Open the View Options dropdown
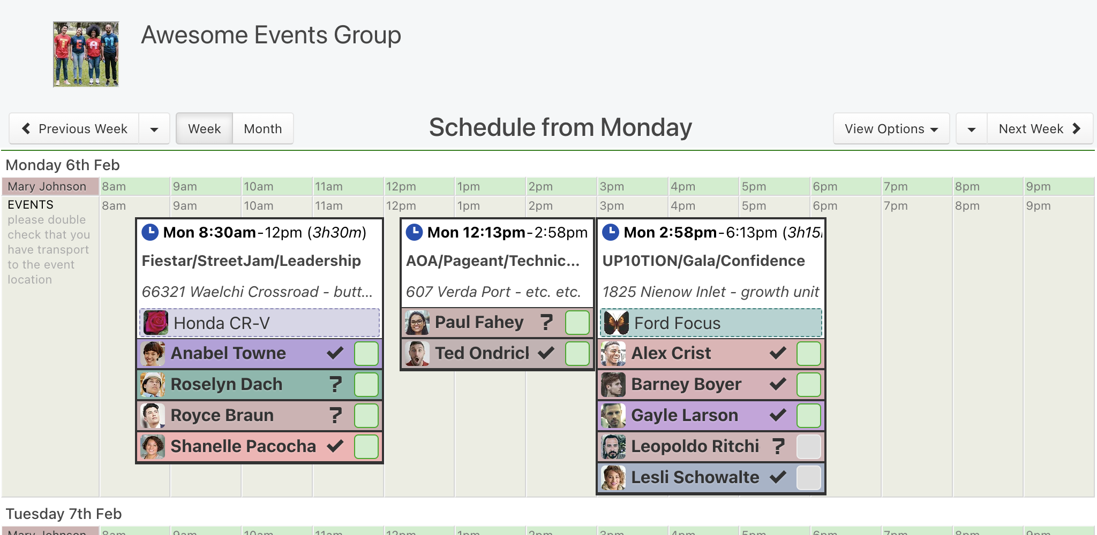The image size is (1097, 535). click(x=891, y=128)
